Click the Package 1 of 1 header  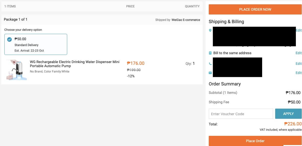coord(16,19)
